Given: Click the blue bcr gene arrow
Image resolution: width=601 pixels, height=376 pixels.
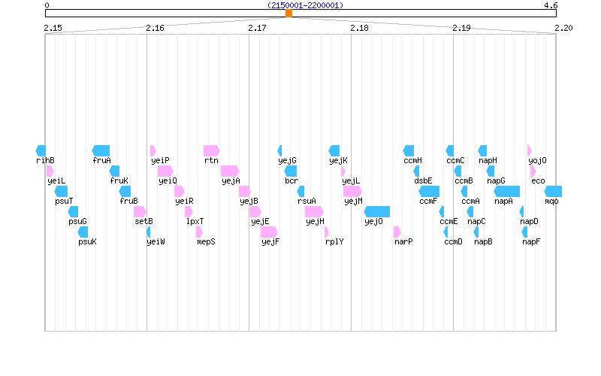Looking at the screenshot, I should point(291,171).
